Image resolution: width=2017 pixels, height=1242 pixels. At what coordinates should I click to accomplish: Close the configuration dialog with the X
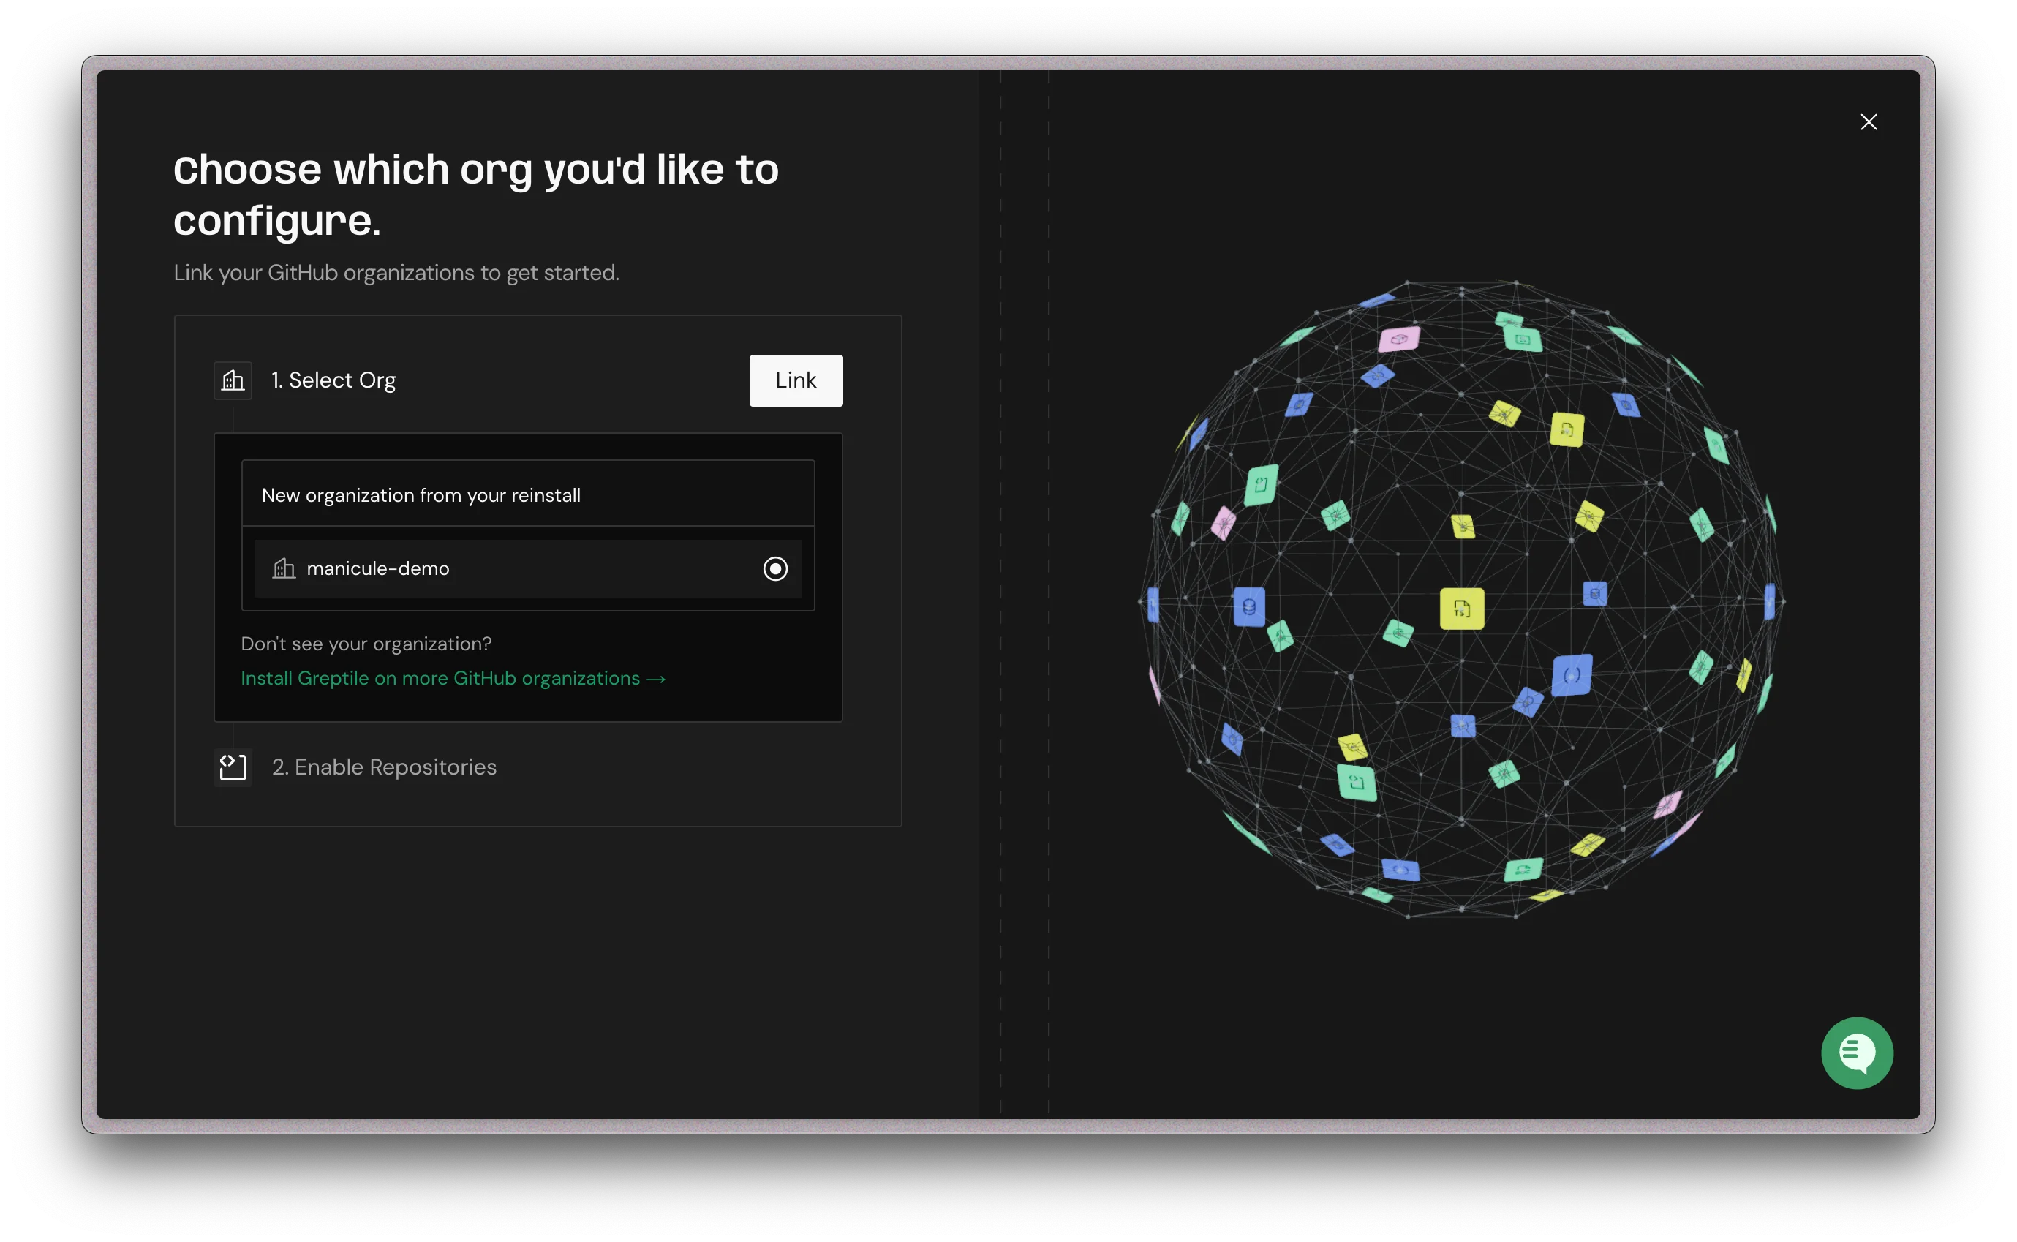[x=1868, y=122]
